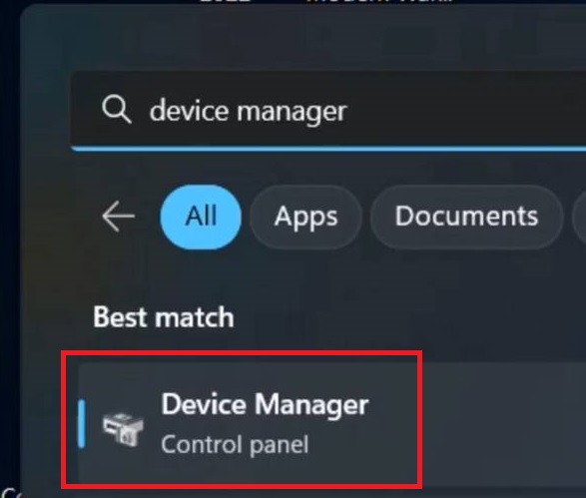
Task: Switch to the Apps filter
Action: click(305, 217)
